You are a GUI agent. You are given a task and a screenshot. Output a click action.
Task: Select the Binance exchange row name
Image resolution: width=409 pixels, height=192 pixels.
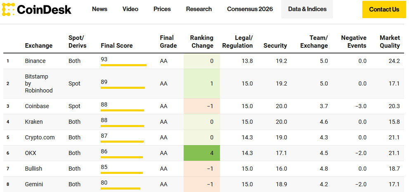[x=35, y=61]
